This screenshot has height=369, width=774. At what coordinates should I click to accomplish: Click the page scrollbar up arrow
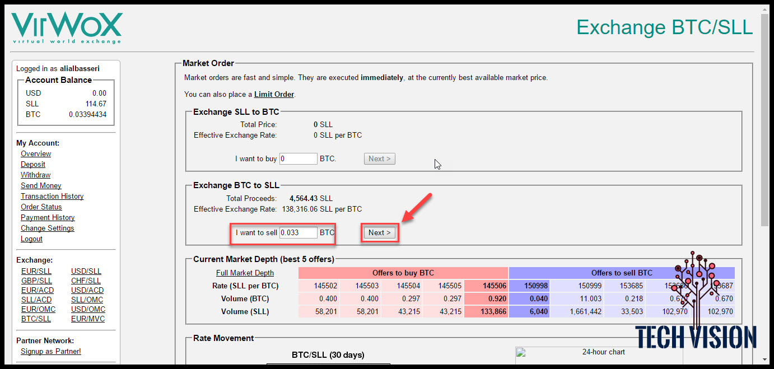(766, 10)
